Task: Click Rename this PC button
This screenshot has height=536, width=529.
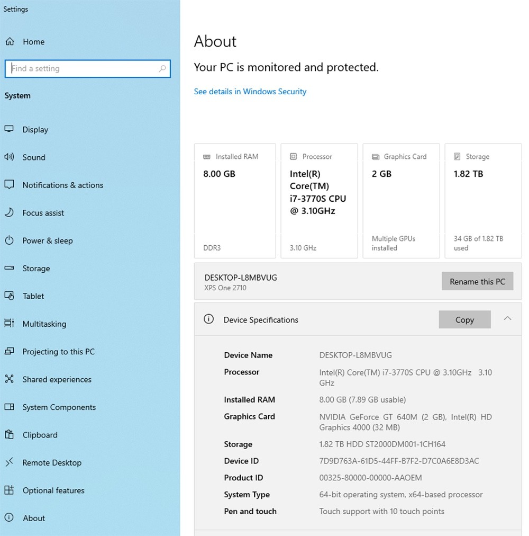Action: pyautogui.click(x=477, y=281)
